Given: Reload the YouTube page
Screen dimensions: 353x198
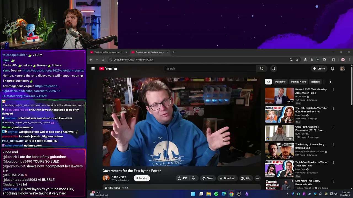Looking at the screenshot, I should click(103, 60).
